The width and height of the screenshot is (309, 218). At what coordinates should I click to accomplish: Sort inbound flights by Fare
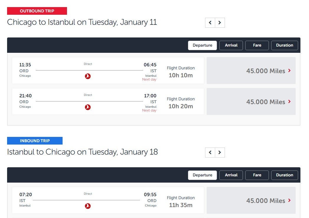coord(257,175)
